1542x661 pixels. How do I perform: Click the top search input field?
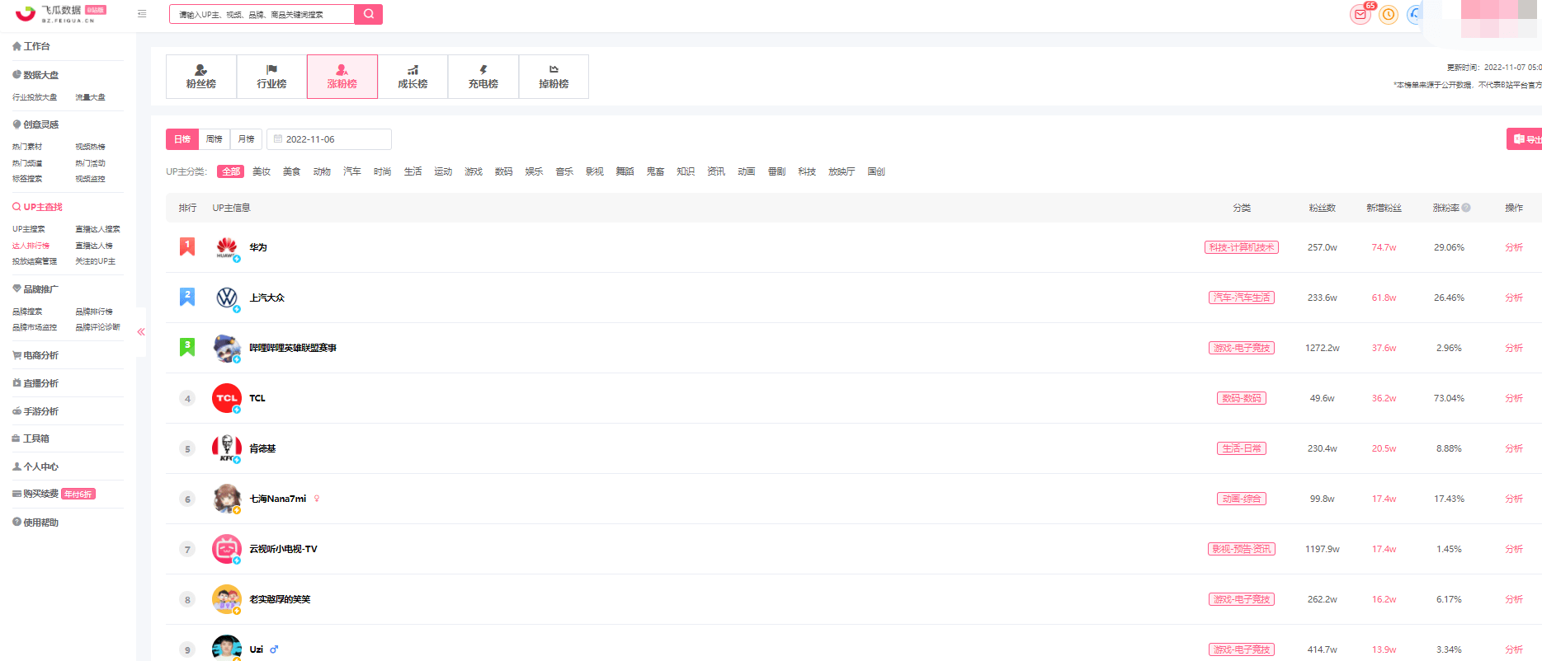(262, 14)
